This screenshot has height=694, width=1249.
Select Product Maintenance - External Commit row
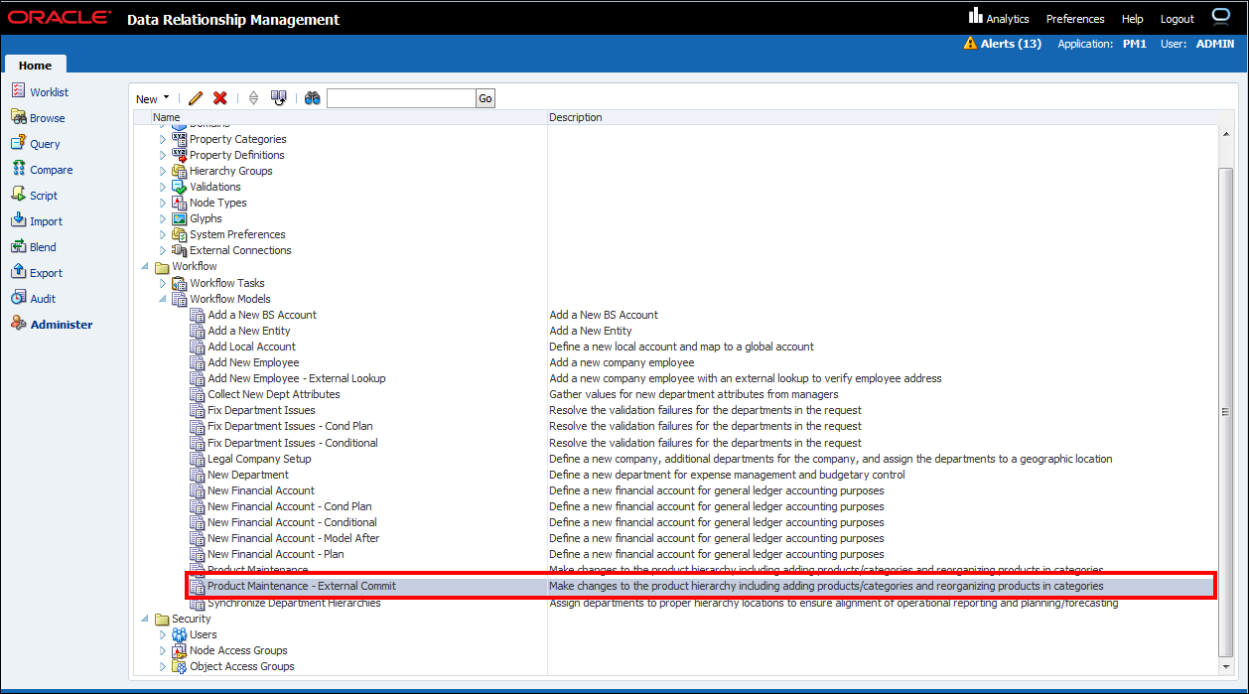pyautogui.click(x=701, y=586)
